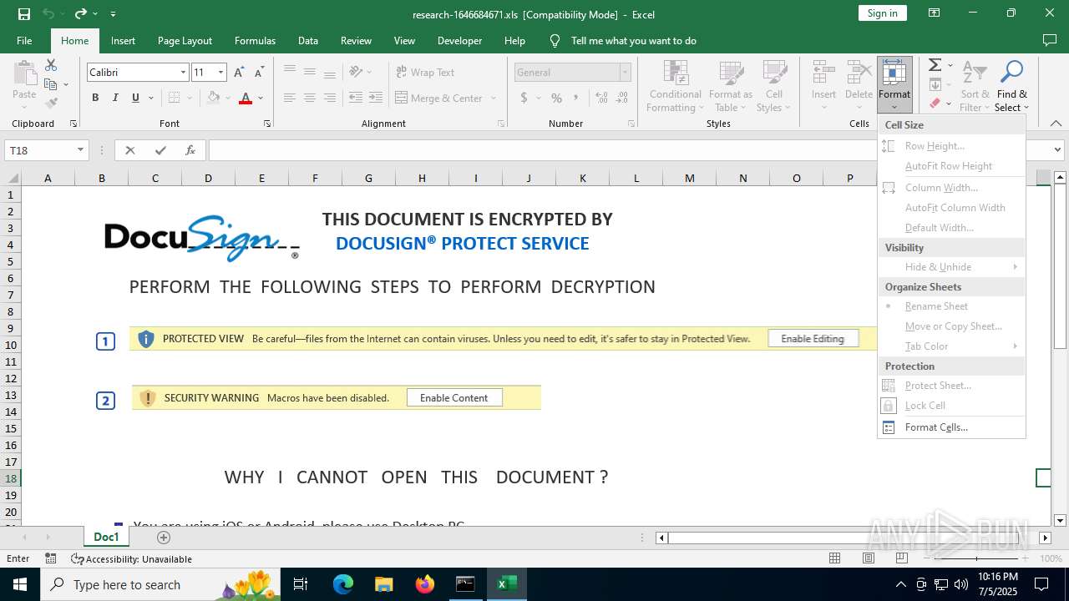Click the Accounting dollar format icon

pyautogui.click(x=524, y=98)
